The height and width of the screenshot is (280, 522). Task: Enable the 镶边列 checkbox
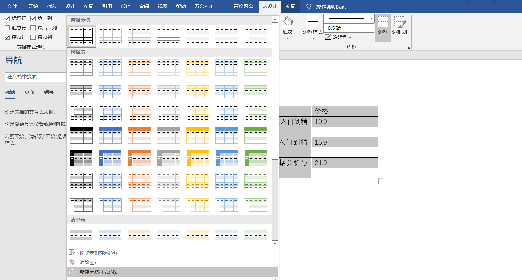pyautogui.click(x=33, y=37)
